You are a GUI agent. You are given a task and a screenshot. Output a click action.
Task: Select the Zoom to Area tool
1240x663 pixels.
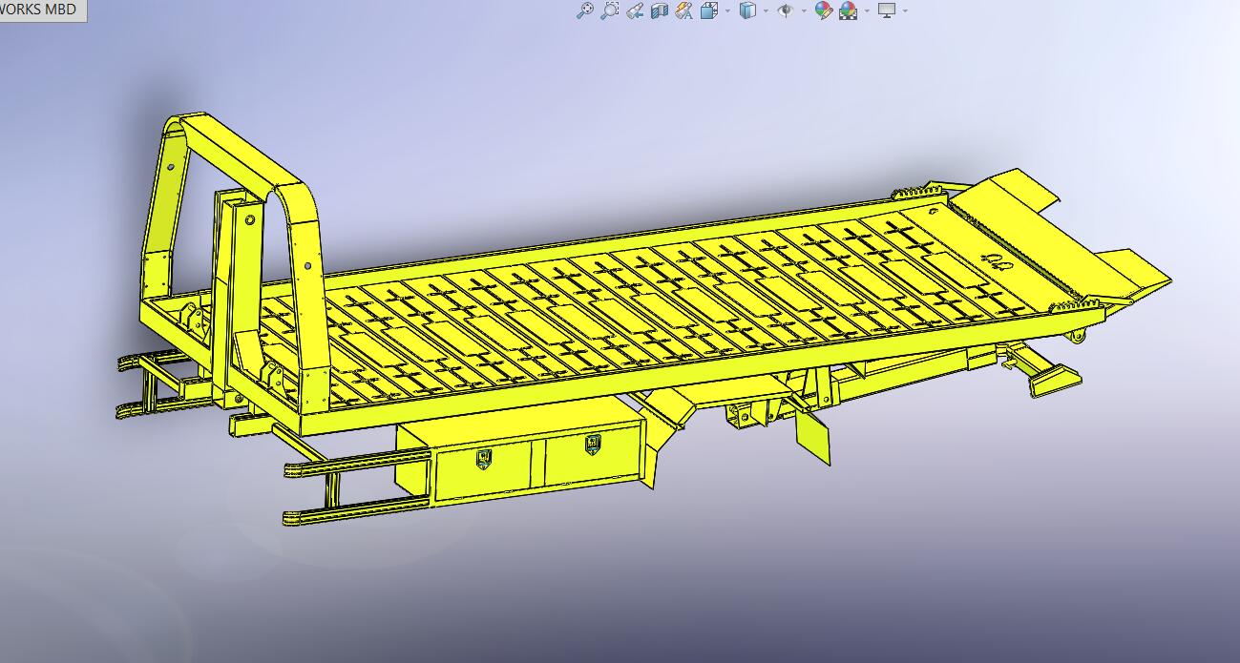click(x=610, y=10)
